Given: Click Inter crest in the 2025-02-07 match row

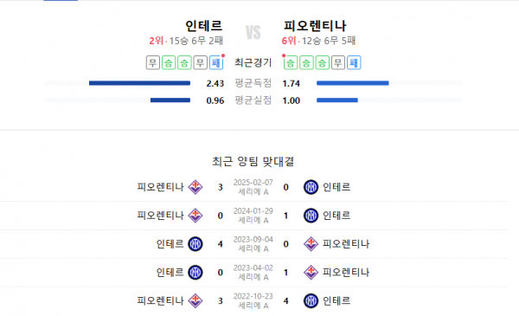Looking at the screenshot, I should pyautogui.click(x=311, y=187).
